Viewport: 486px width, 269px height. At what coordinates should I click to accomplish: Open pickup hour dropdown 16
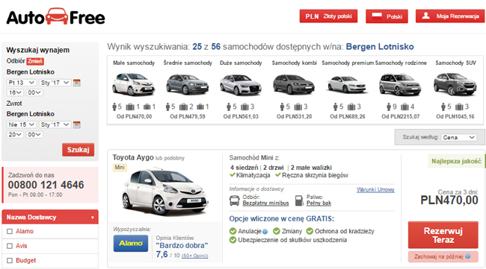[x=15, y=92]
